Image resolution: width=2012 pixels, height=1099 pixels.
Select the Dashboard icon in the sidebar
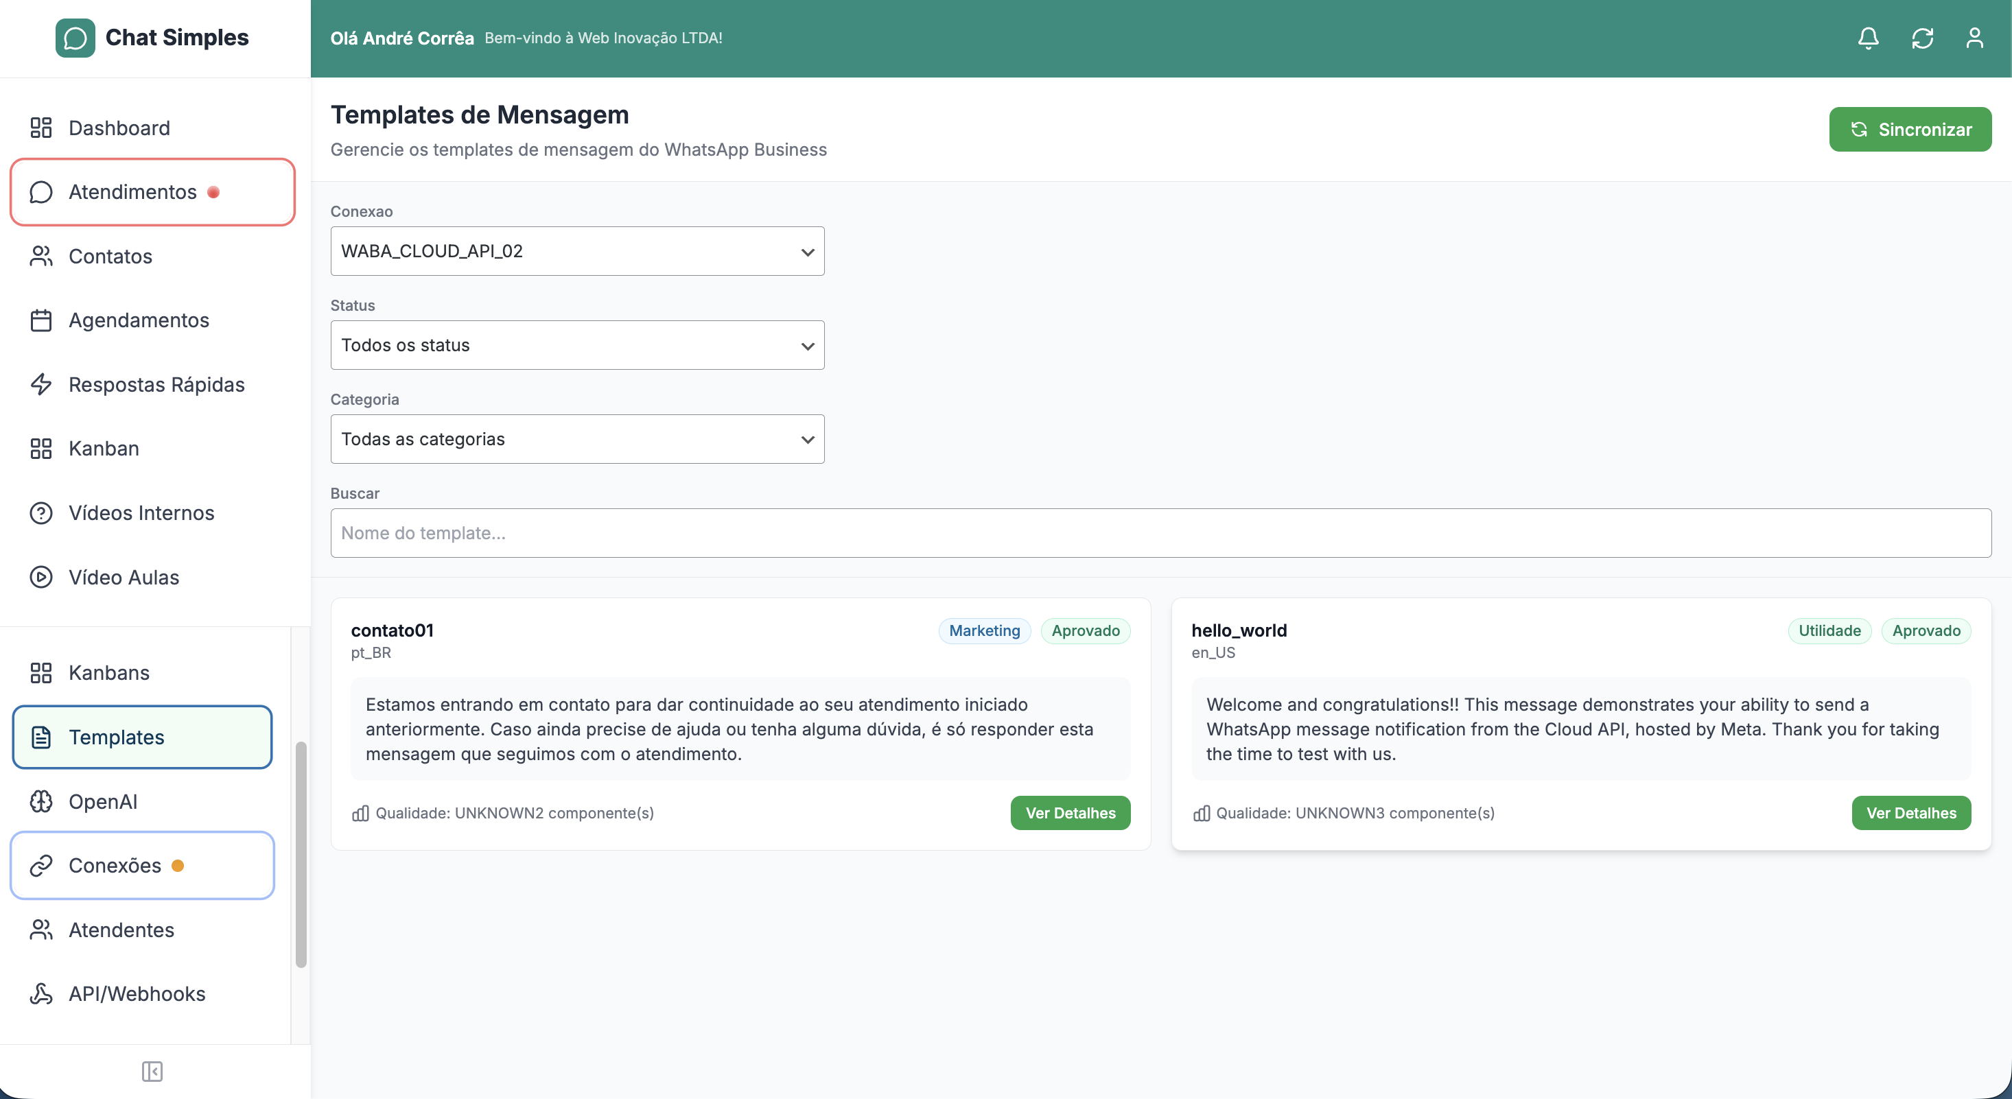coord(41,128)
